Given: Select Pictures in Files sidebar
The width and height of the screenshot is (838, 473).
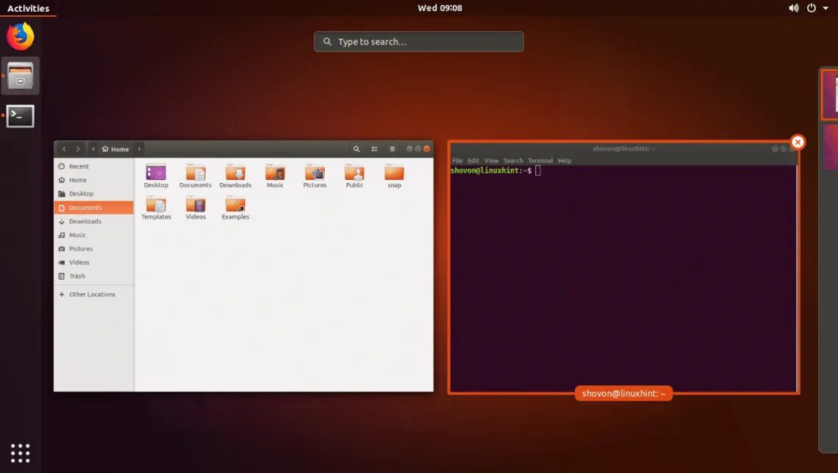Looking at the screenshot, I should click(x=94, y=249).
